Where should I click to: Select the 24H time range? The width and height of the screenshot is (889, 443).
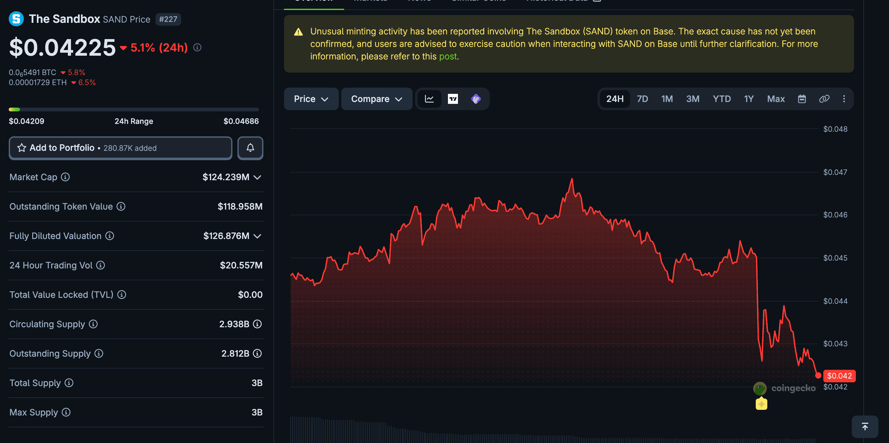615,99
